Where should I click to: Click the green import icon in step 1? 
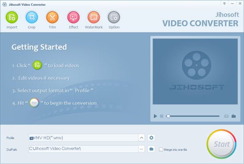[x=37, y=65]
